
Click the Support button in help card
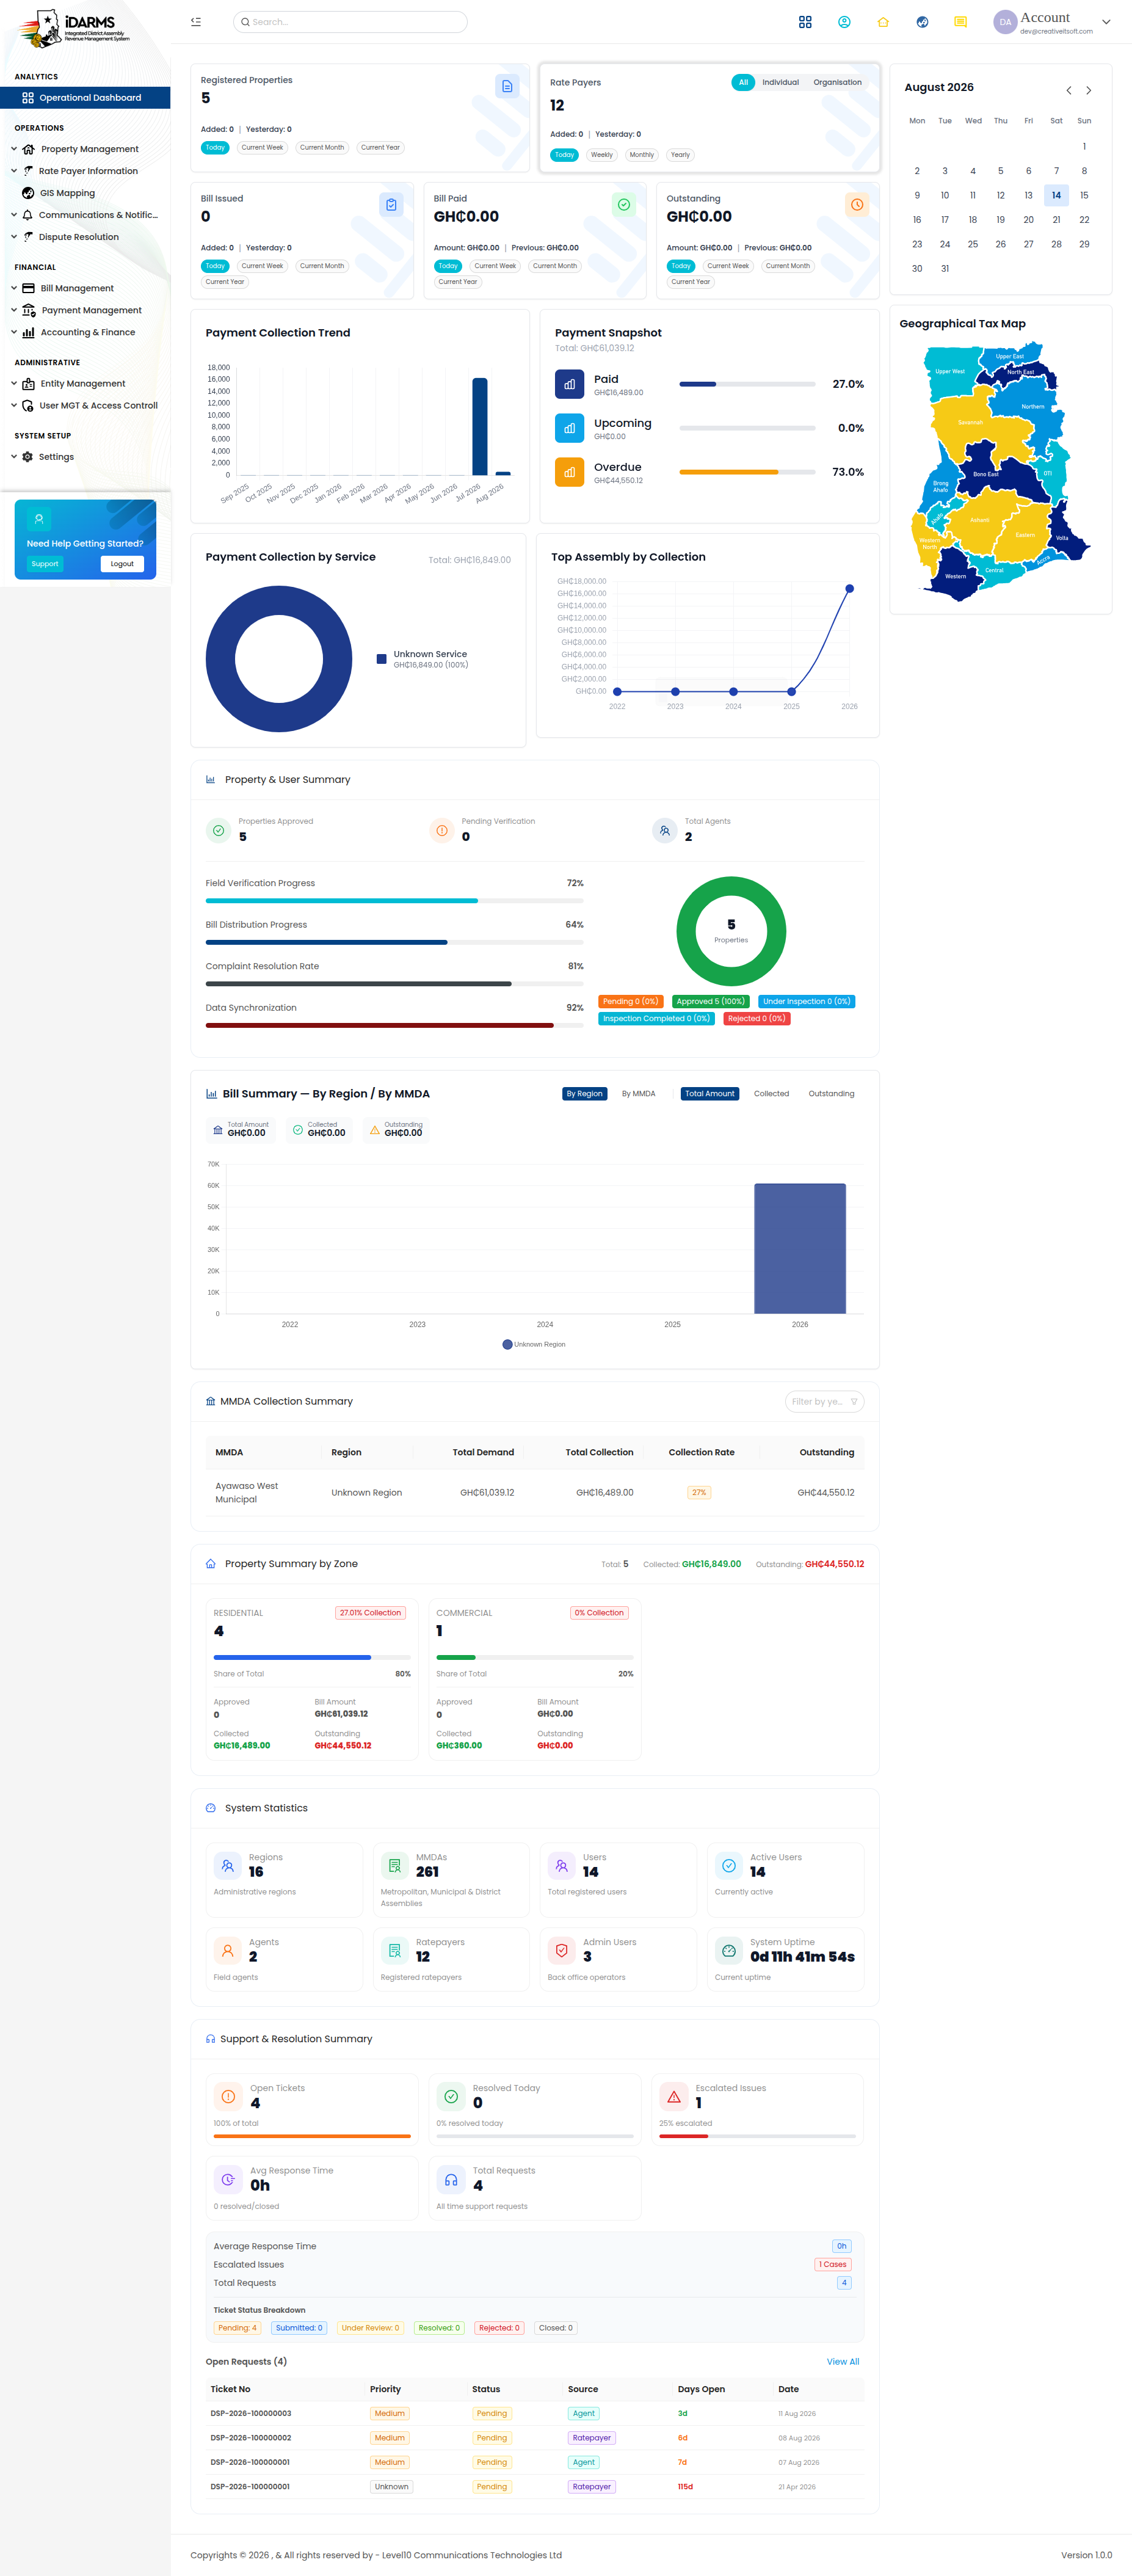coord(45,564)
